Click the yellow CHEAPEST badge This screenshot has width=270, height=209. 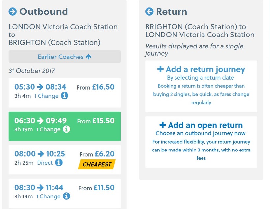click(97, 164)
